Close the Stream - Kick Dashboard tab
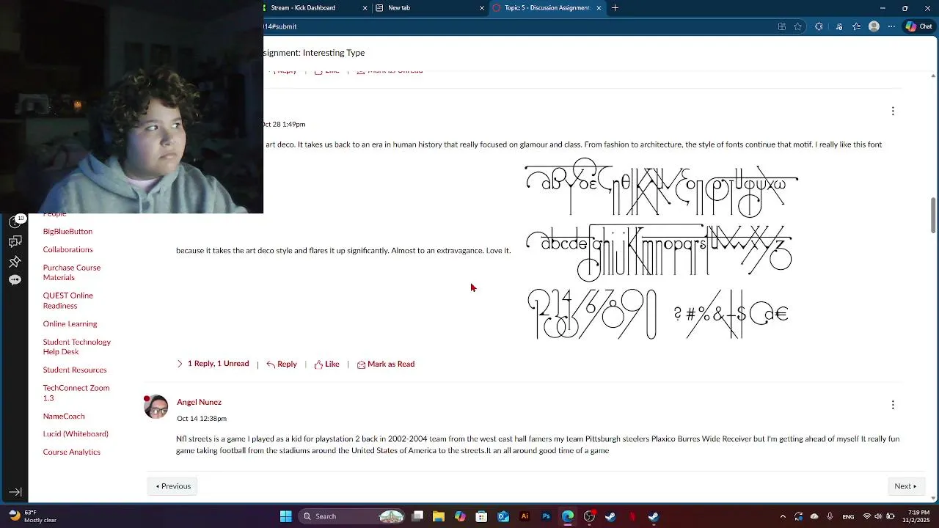 (365, 8)
